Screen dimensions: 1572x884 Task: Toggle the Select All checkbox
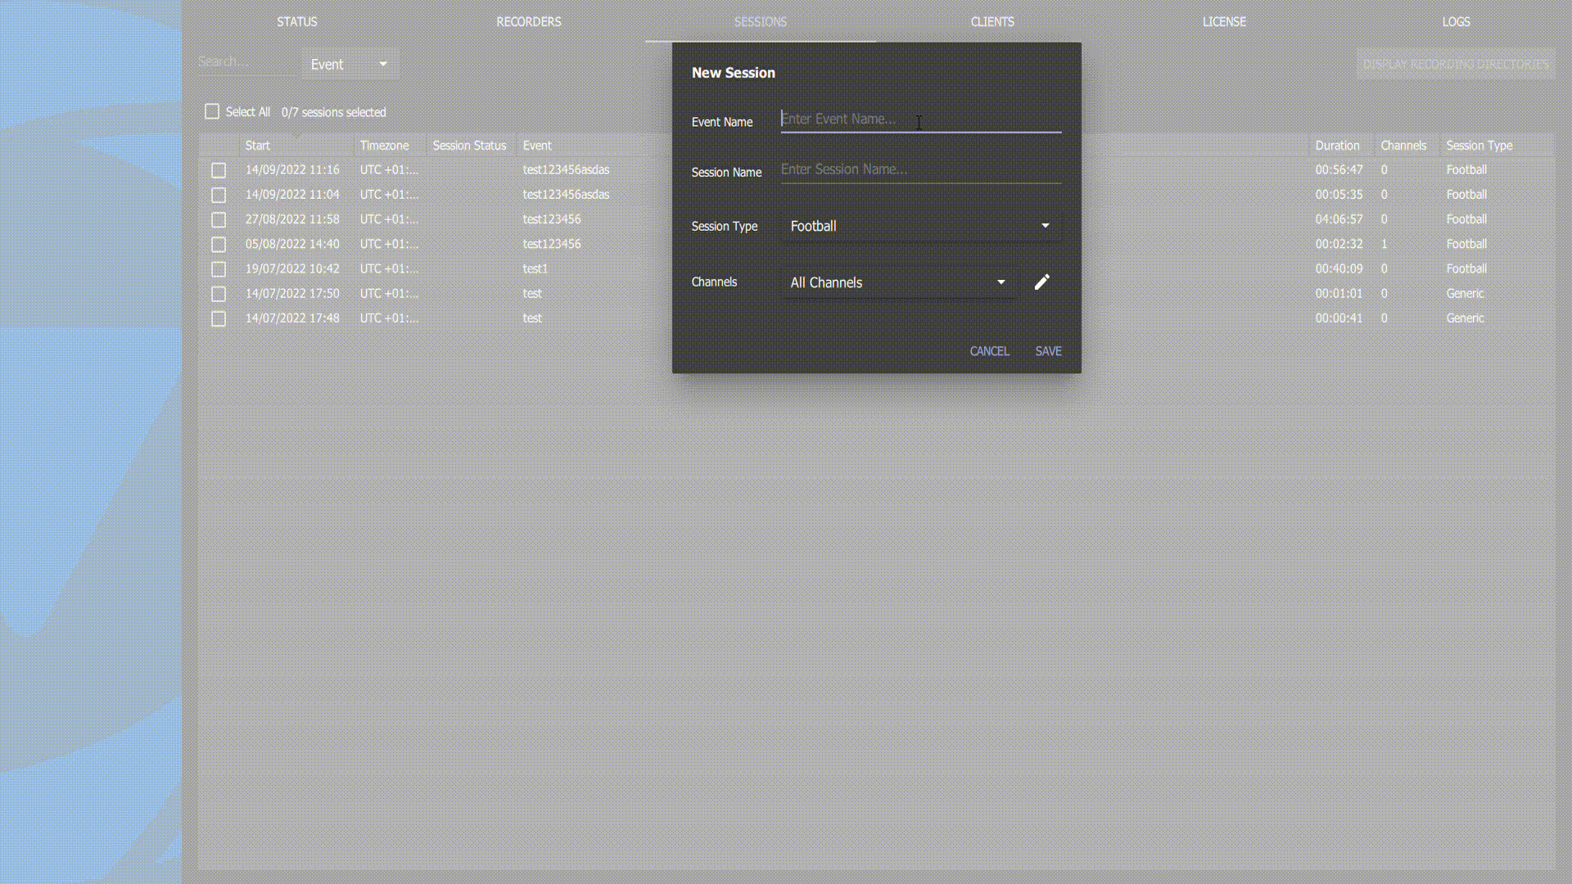(212, 111)
